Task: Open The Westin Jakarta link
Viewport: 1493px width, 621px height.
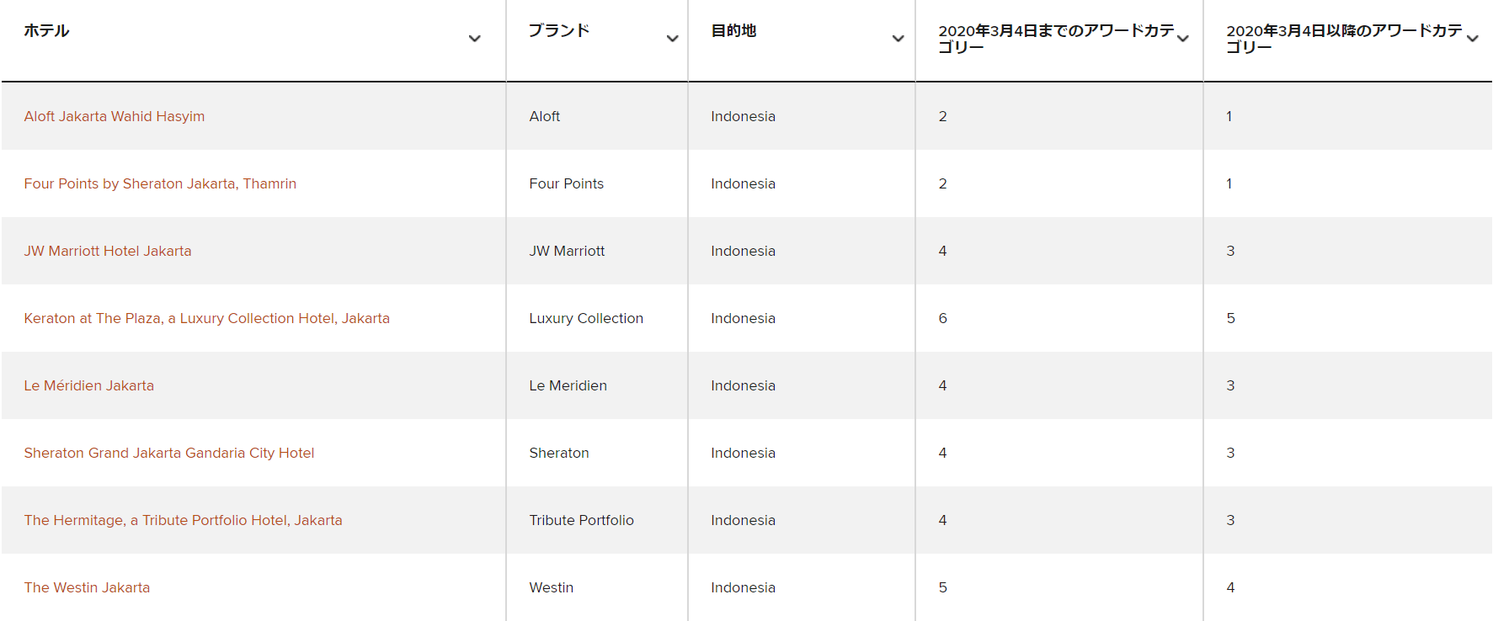Action: click(x=87, y=587)
